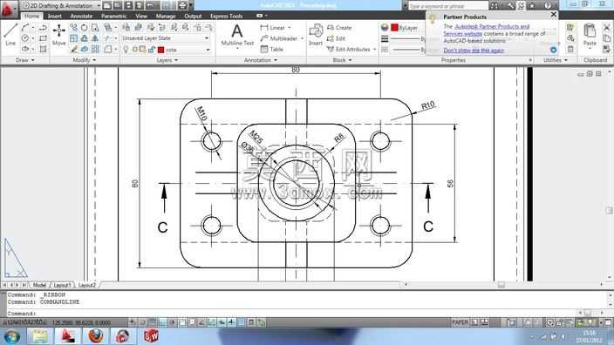The width and height of the screenshot is (614, 345).
Task: Toggle layer lock padlock icon for cota
Action: [x=151, y=50]
